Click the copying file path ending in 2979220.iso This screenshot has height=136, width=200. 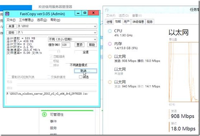(x=47, y=94)
